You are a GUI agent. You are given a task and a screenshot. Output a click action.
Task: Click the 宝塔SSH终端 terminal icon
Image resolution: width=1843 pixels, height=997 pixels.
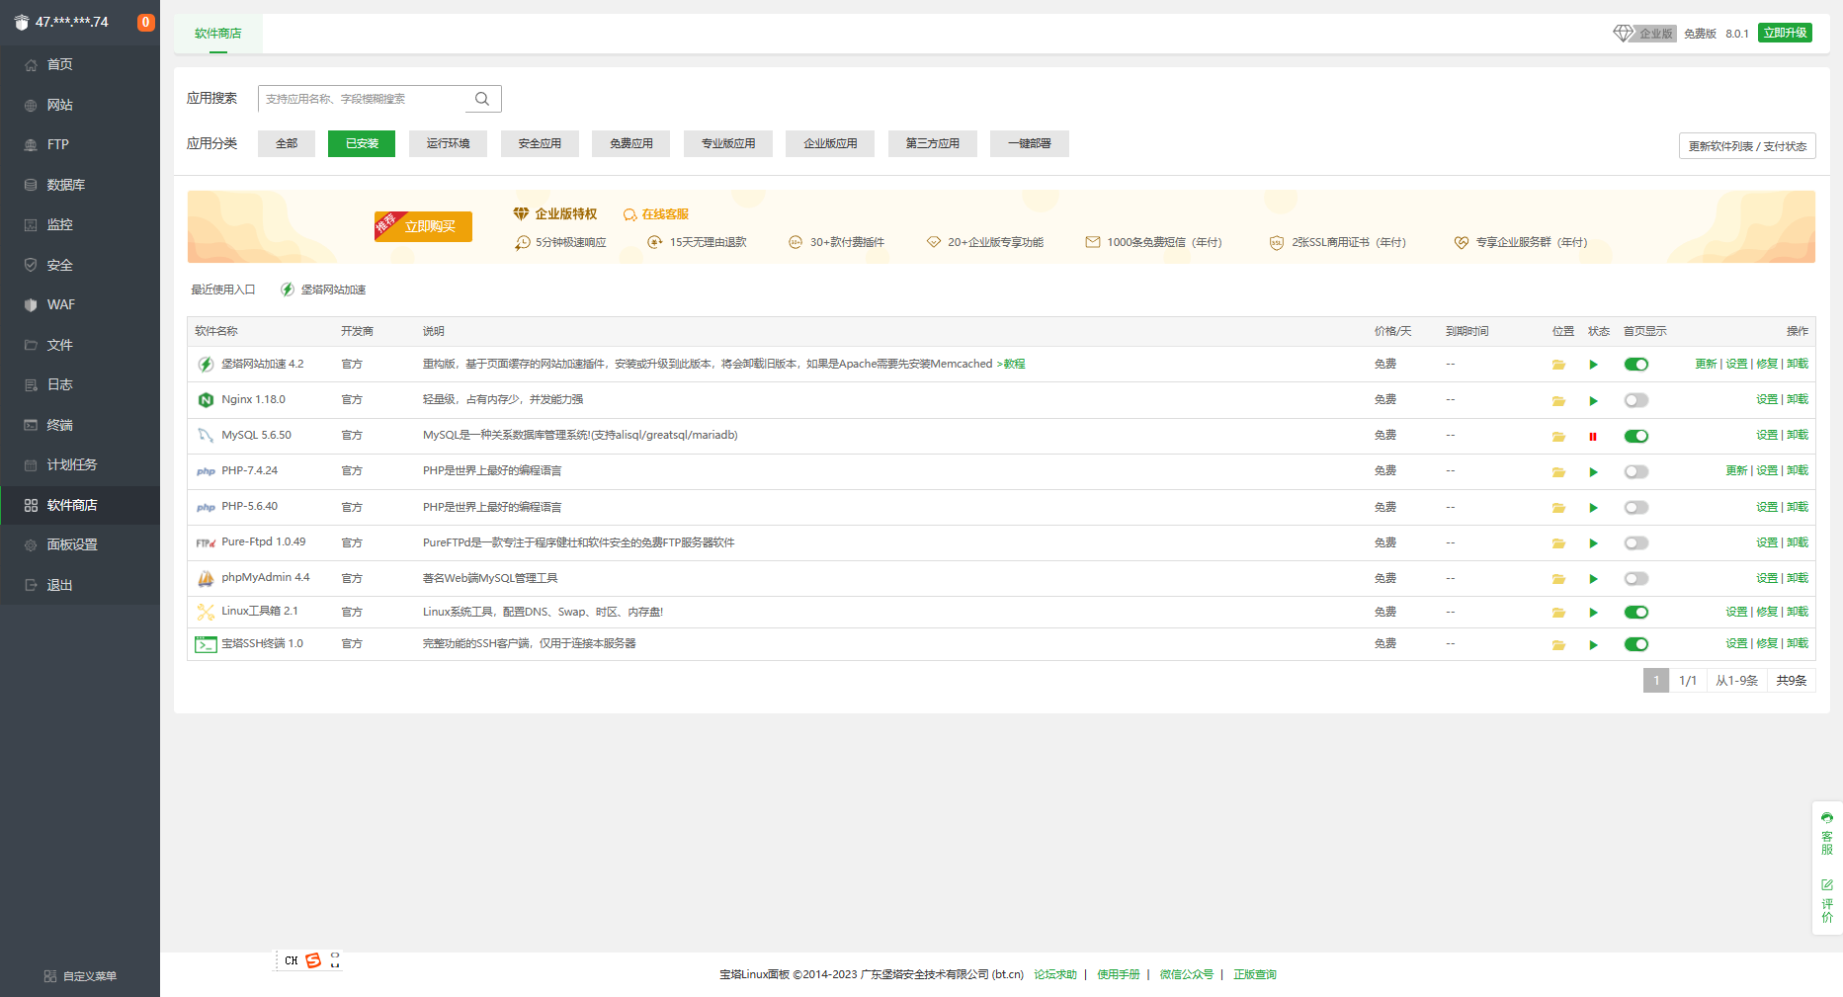tap(206, 644)
